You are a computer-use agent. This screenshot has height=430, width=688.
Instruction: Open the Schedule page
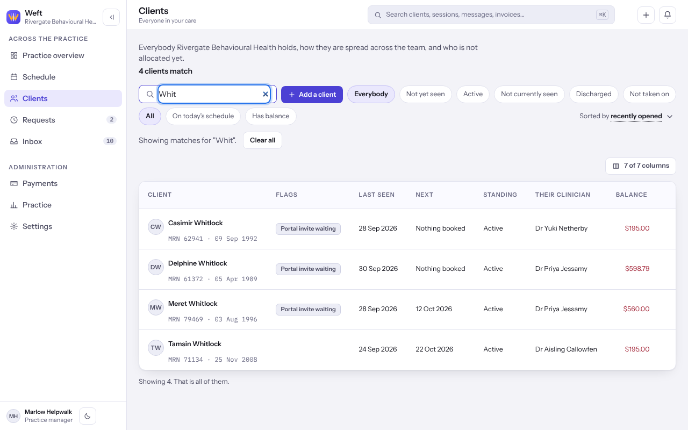(x=63, y=77)
